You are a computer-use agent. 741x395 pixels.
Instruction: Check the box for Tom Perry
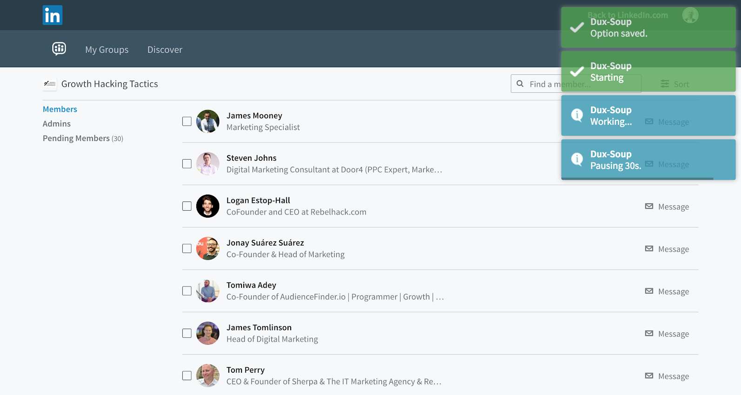click(187, 376)
